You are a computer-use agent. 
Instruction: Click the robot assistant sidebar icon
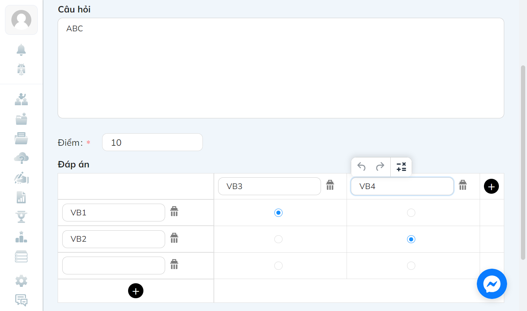pyautogui.click(x=21, y=69)
